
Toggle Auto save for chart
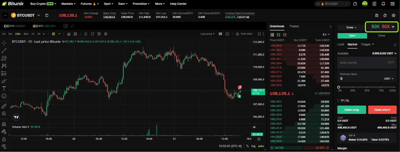point(244,34)
